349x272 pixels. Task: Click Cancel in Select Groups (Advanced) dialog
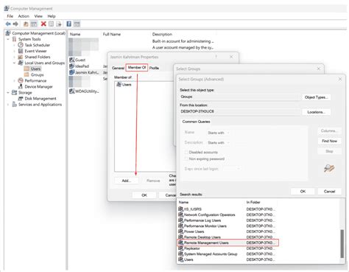point(329,192)
